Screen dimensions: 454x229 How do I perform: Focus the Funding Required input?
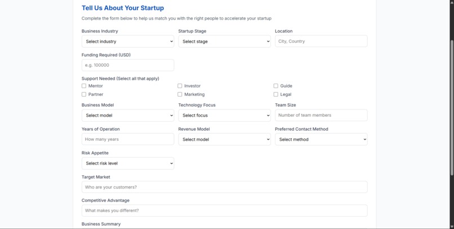(x=128, y=65)
